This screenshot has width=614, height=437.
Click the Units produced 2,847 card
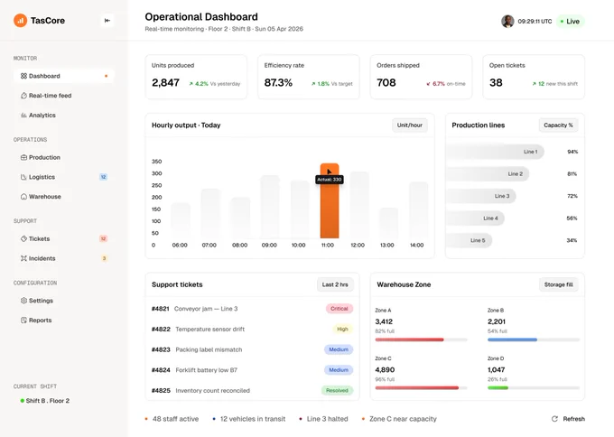(196, 77)
